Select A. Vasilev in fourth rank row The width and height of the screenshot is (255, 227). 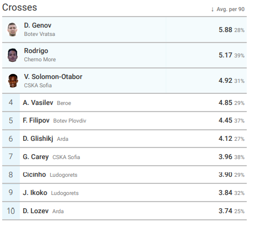[x=38, y=103]
